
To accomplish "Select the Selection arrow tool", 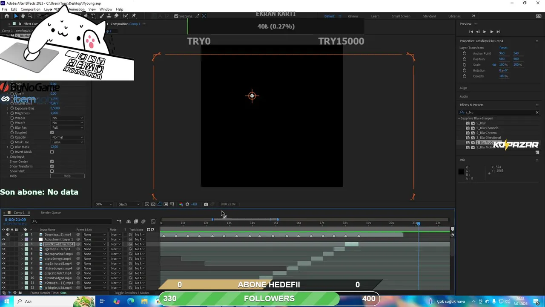I will point(16,16).
